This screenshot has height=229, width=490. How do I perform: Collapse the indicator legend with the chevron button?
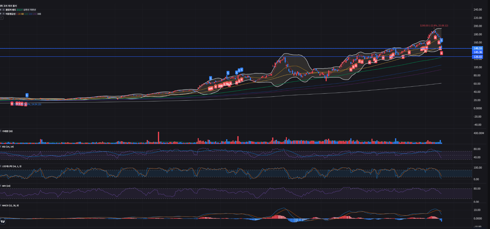[1, 18]
